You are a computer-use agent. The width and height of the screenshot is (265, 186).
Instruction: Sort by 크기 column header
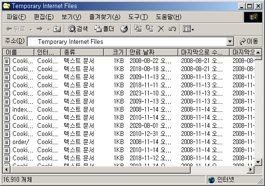coord(115,52)
